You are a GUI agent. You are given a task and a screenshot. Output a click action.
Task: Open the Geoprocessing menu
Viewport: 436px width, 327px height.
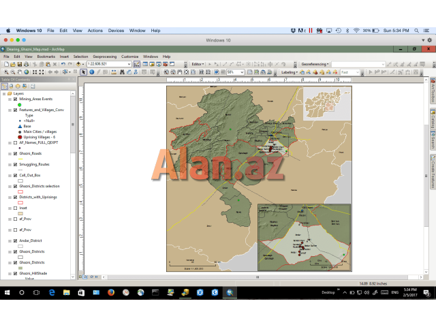pos(104,57)
